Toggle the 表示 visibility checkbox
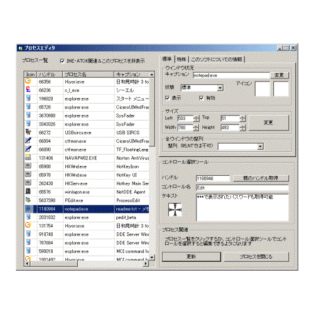 point(167,98)
